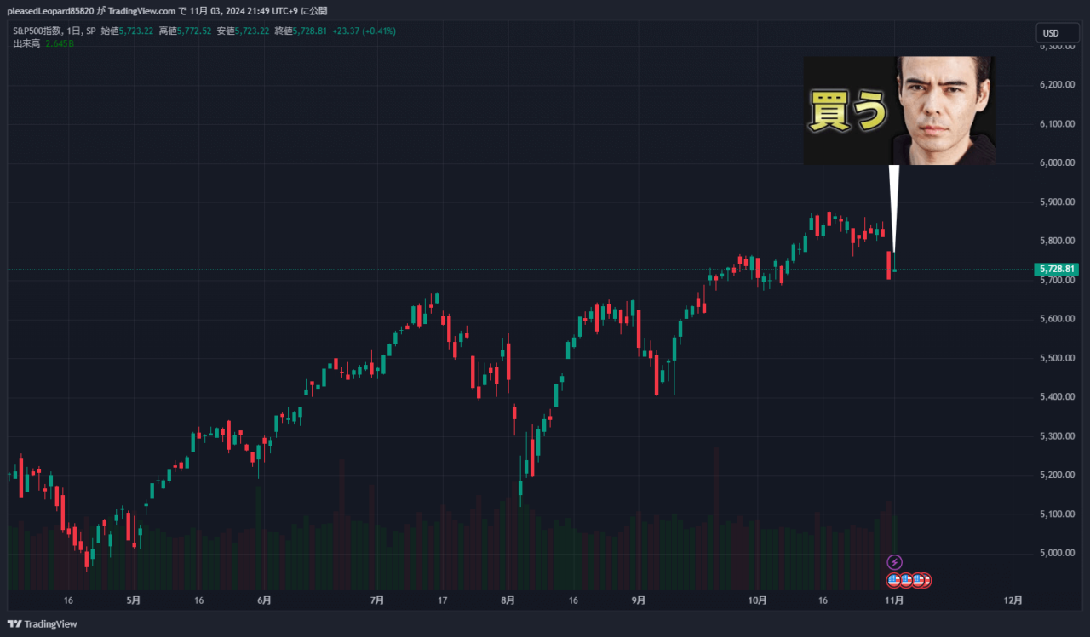Open the economic events lightning bolt icon
Image resolution: width=1090 pixels, height=637 pixels.
pos(894,561)
